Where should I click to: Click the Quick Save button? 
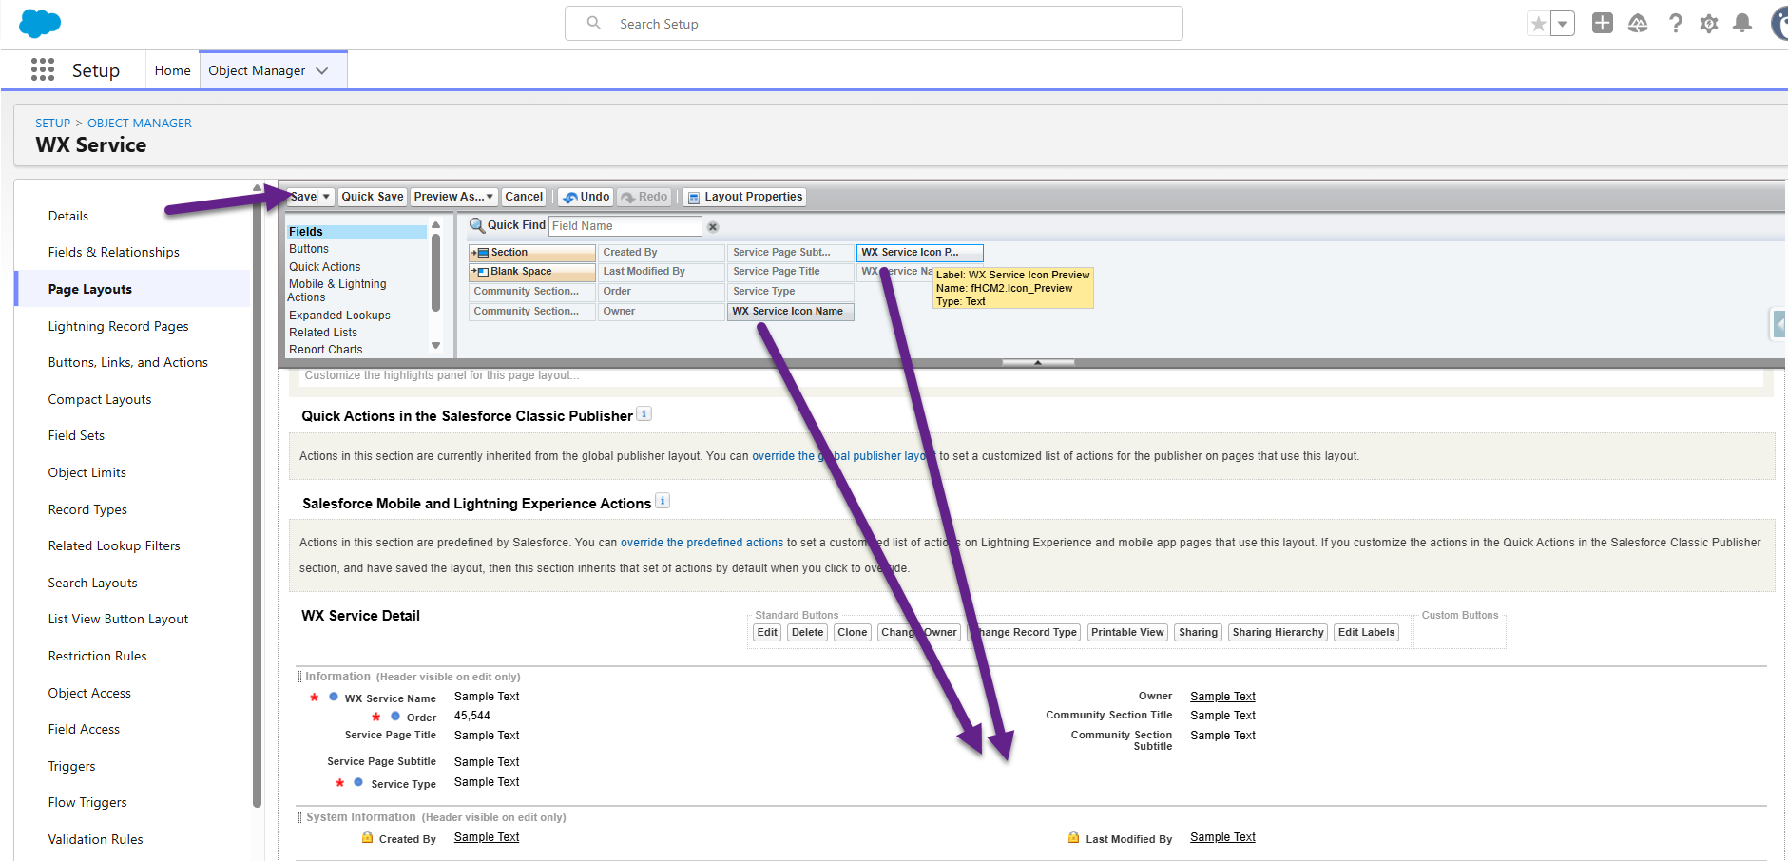pyautogui.click(x=373, y=197)
